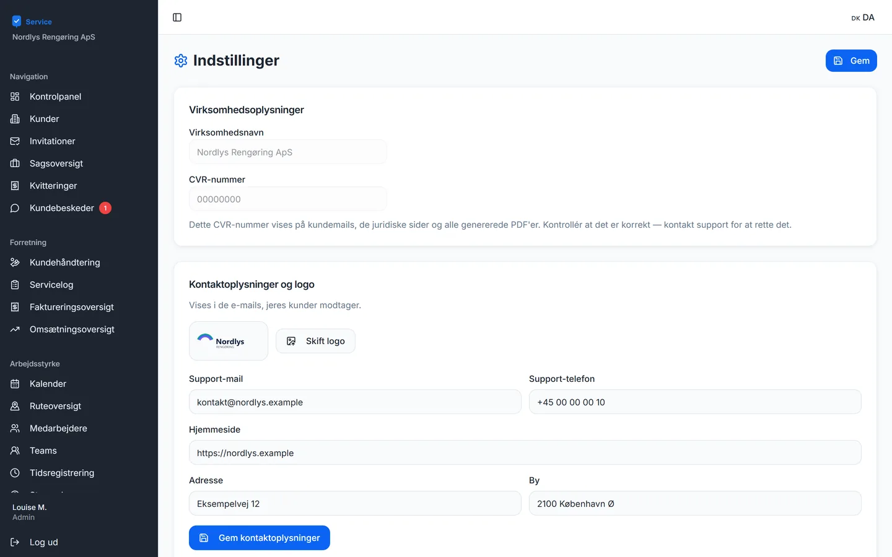
Task: Click the Support-telefon input field
Action: (x=695, y=402)
